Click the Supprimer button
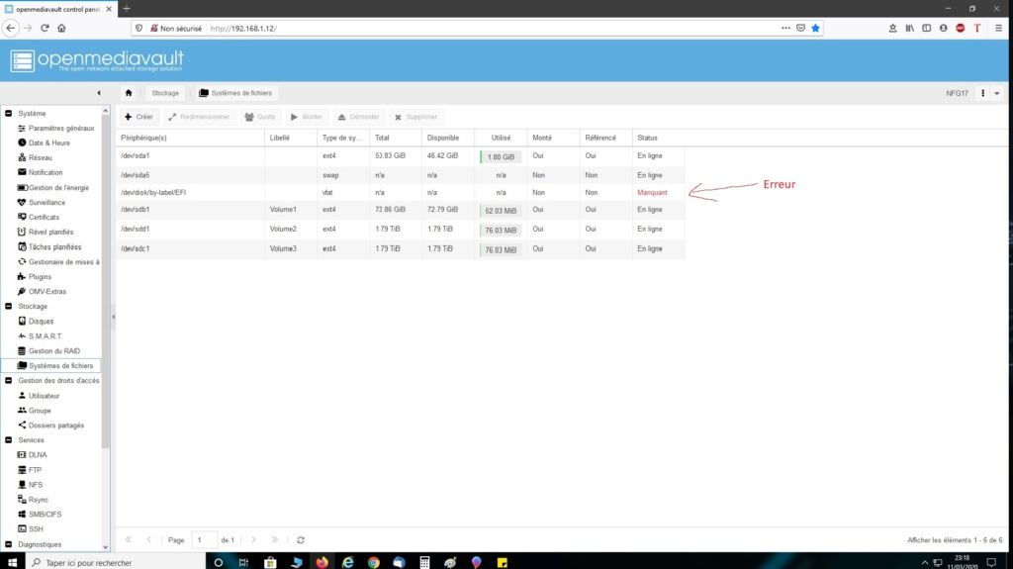The height and width of the screenshot is (569, 1013). pos(416,117)
